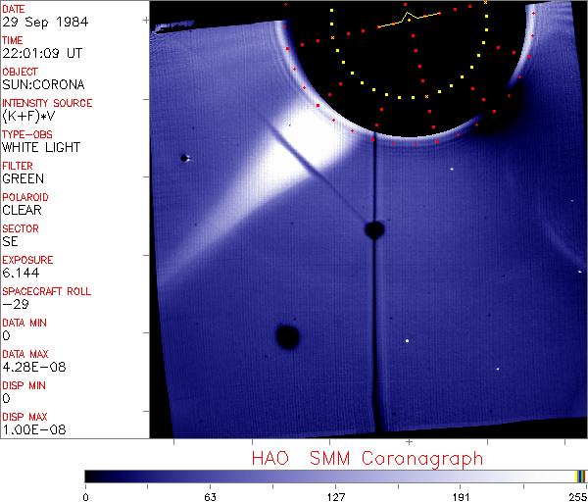Select the GREEN filter value
588x502 pixels.
(x=24, y=178)
